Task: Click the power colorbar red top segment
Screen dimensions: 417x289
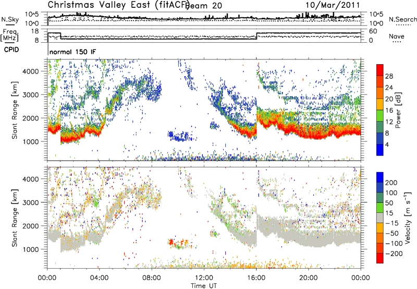Action: click(380, 70)
